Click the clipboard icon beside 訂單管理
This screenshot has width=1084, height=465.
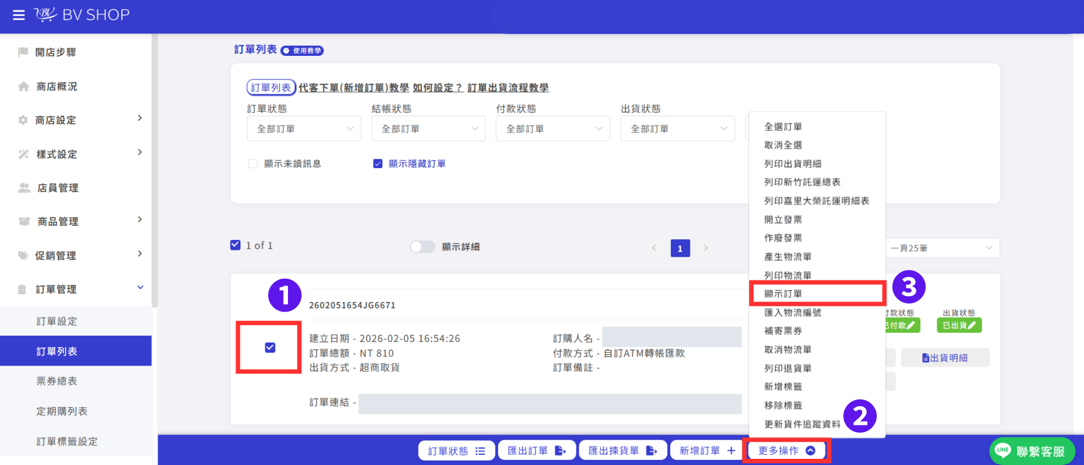(22, 289)
